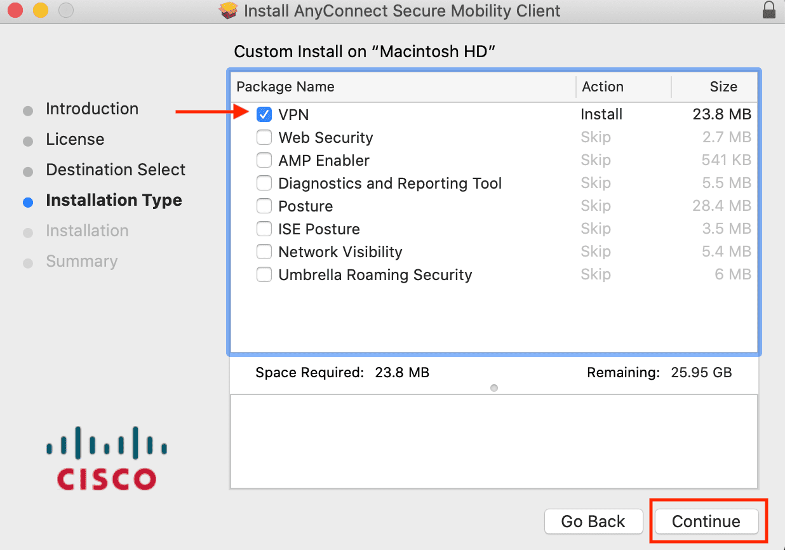
Task: Enable the Network Visibility checkbox
Action: point(264,252)
